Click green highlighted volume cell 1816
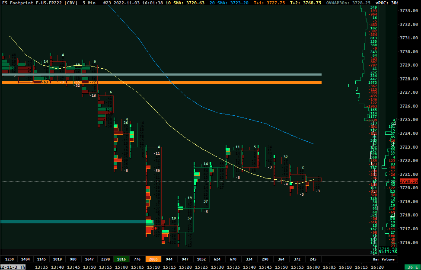421x270 pixels. coord(121,259)
